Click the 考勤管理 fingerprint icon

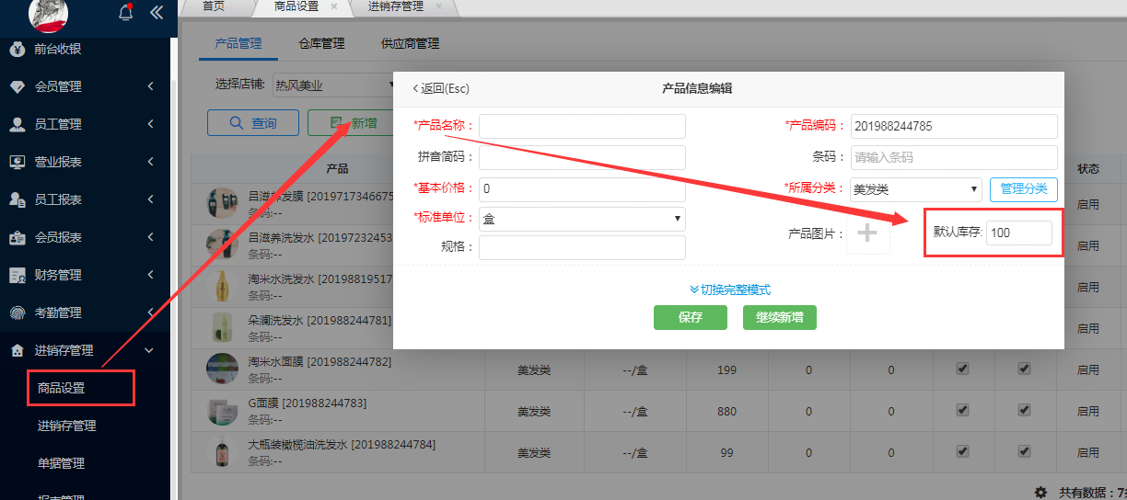pyautogui.click(x=17, y=312)
